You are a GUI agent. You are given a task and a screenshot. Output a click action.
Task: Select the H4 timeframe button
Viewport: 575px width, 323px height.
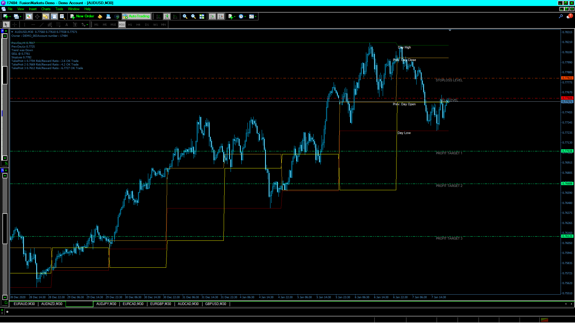138,25
